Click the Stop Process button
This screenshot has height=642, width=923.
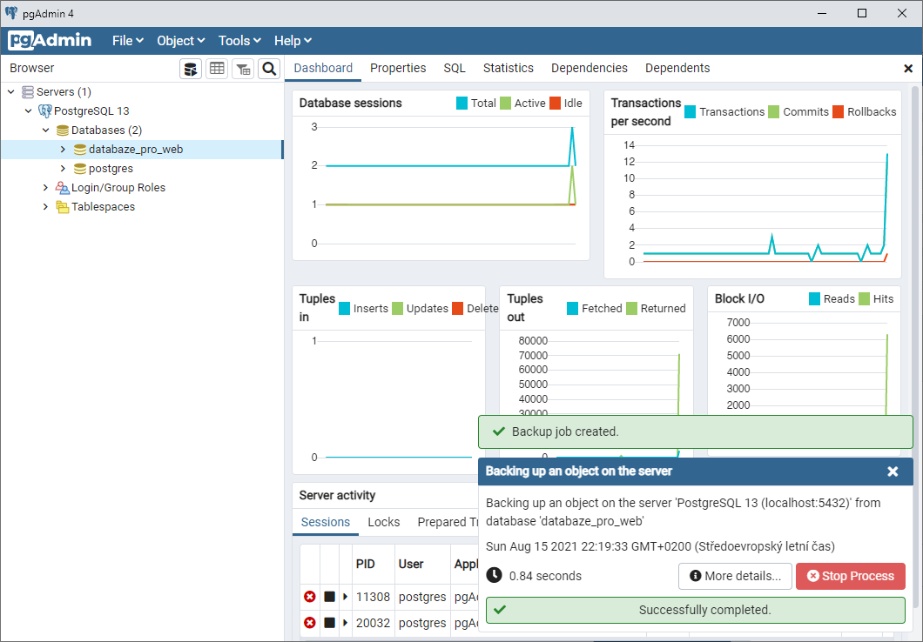coord(850,576)
